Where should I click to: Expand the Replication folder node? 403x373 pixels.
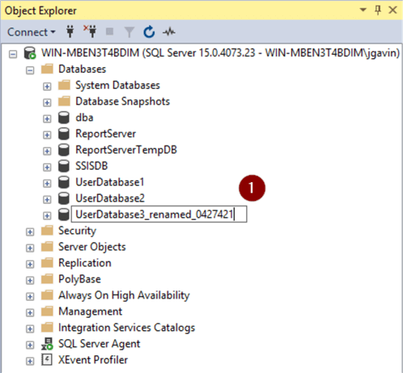click(x=30, y=265)
